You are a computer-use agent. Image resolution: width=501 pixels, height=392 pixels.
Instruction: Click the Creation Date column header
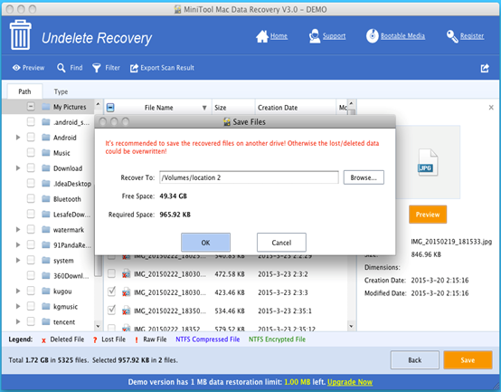point(296,108)
